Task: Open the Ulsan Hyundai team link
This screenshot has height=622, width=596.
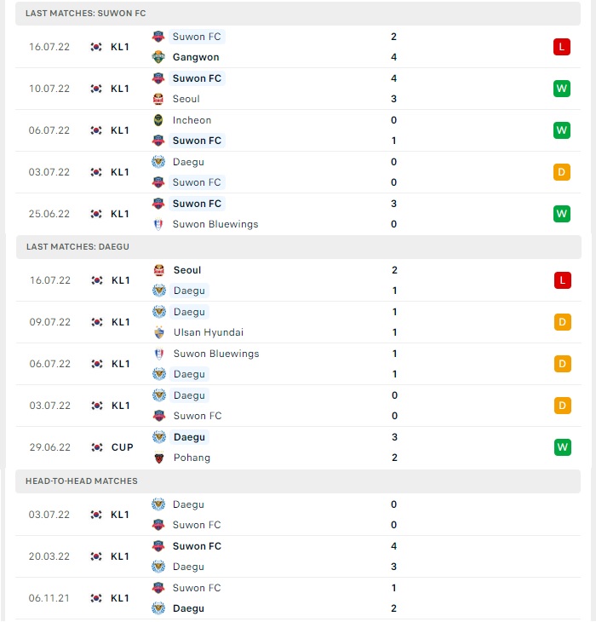Action: coord(209,332)
